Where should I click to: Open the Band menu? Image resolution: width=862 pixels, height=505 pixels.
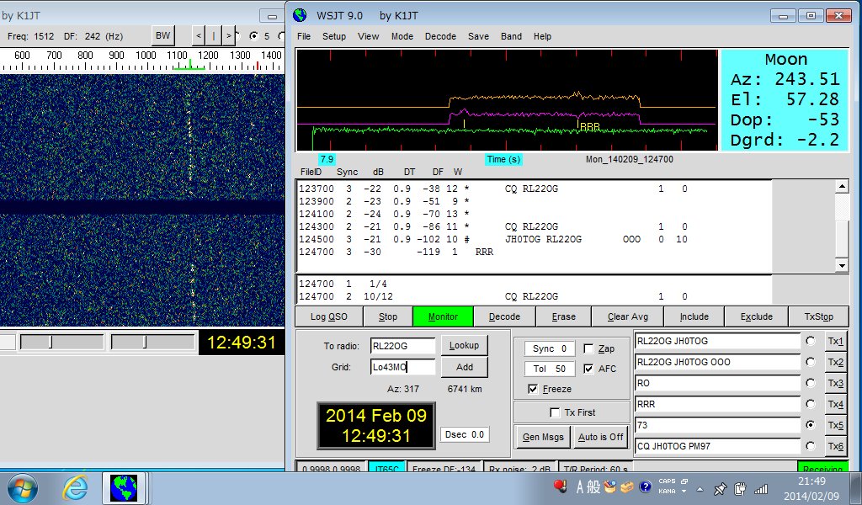click(511, 36)
